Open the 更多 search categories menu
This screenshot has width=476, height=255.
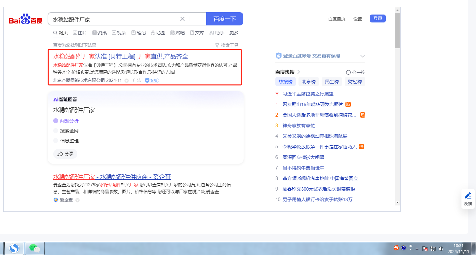234,33
